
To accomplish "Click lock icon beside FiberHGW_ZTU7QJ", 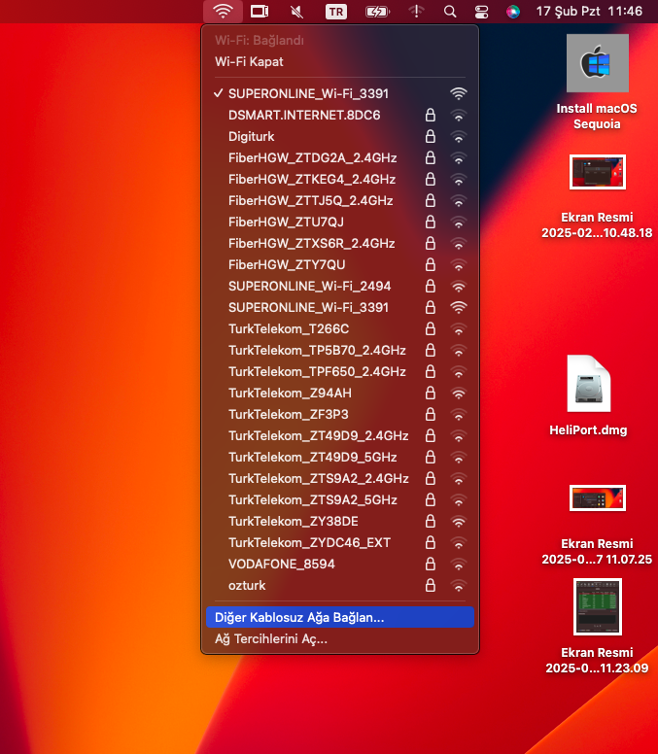I will point(431,222).
